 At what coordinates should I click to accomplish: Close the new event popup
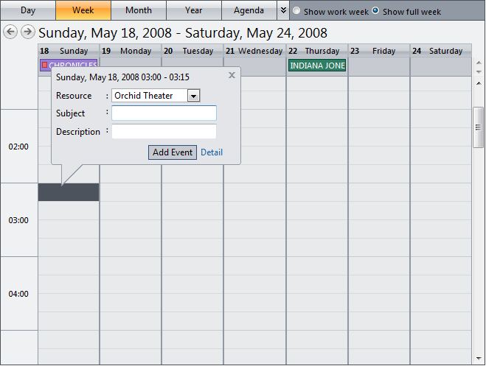click(x=232, y=75)
